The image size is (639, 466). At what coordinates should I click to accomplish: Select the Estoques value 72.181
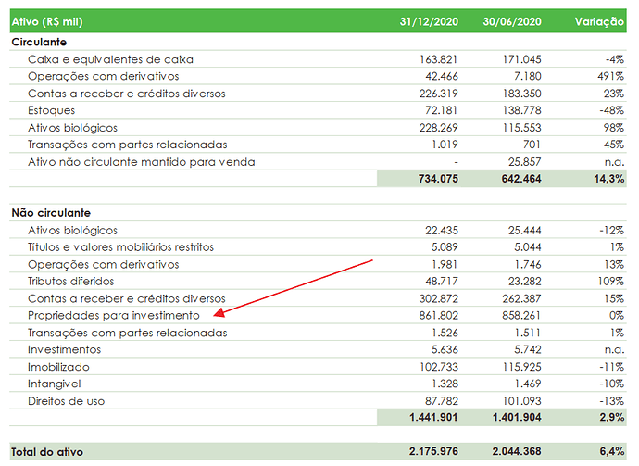tap(442, 110)
